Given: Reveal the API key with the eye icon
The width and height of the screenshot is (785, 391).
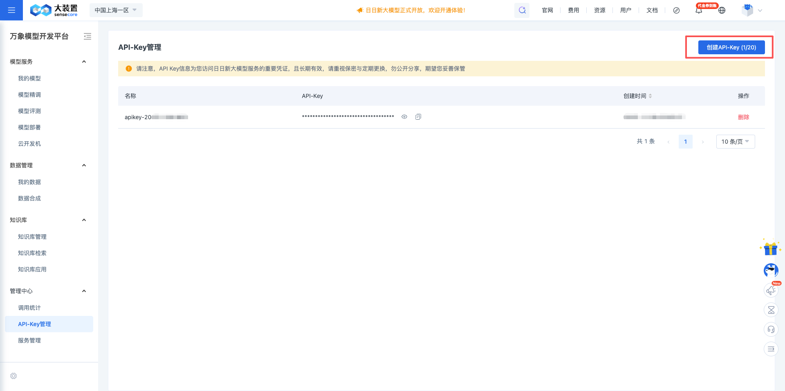Looking at the screenshot, I should (x=404, y=117).
